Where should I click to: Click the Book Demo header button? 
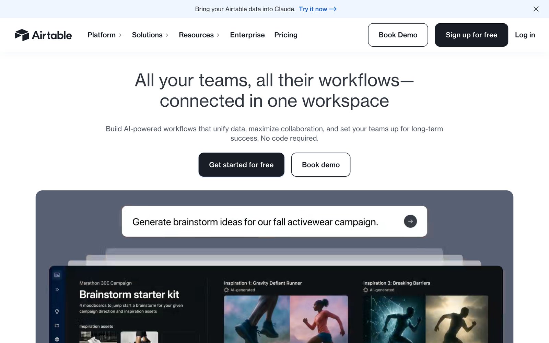pyautogui.click(x=398, y=35)
